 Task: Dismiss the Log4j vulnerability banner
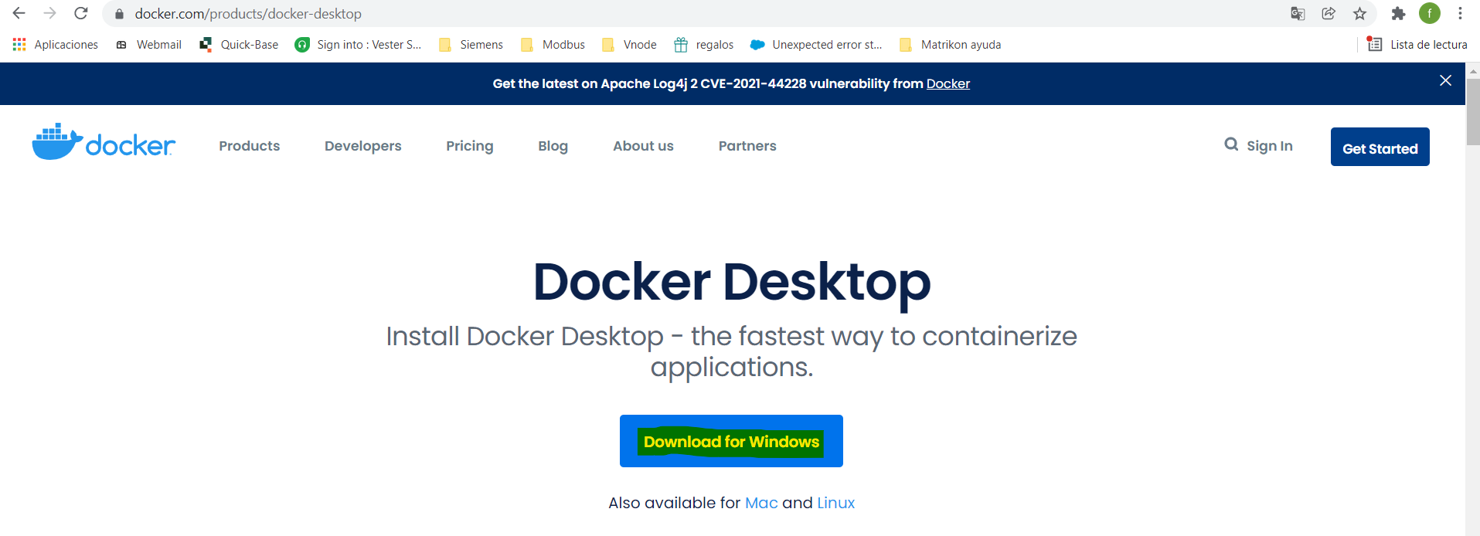point(1445,80)
